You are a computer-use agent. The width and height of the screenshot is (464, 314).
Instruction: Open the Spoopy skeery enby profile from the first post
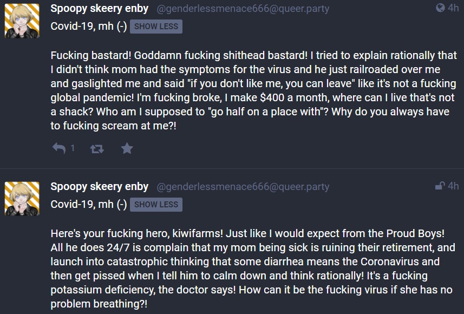(100, 9)
